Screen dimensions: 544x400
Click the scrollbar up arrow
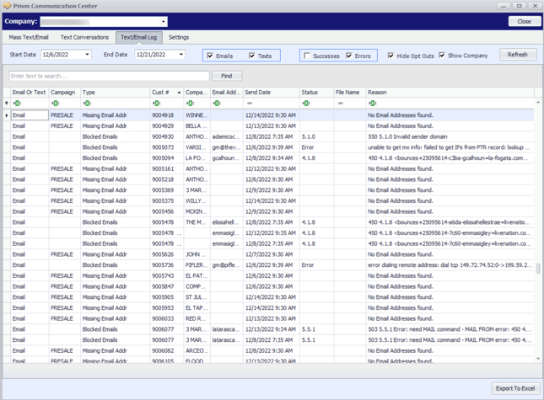538,103
